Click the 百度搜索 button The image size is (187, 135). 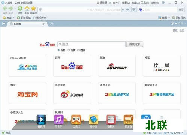pyautogui.click(x=135, y=44)
